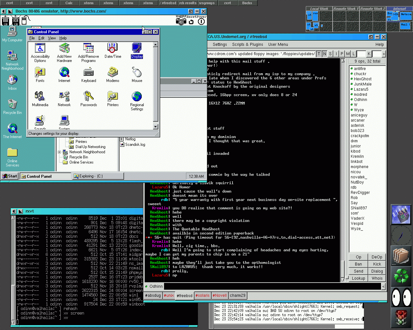Open the Scripts & Plugins menu
Image resolution: width=413 pixels, height=330 pixels.
tap(248, 45)
